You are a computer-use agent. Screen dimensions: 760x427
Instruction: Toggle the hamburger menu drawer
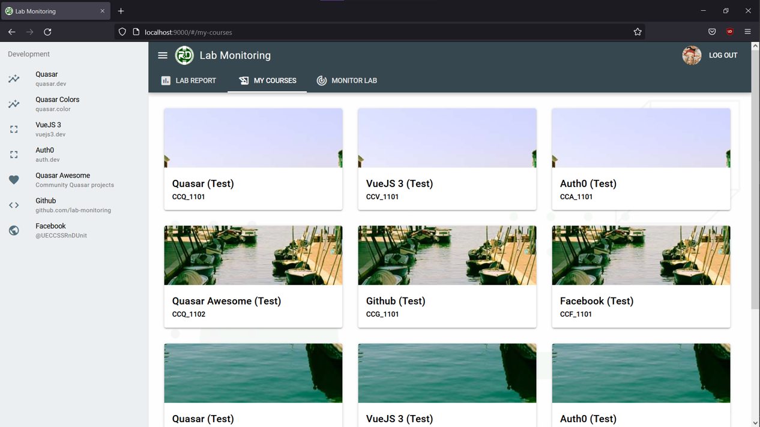click(x=162, y=55)
